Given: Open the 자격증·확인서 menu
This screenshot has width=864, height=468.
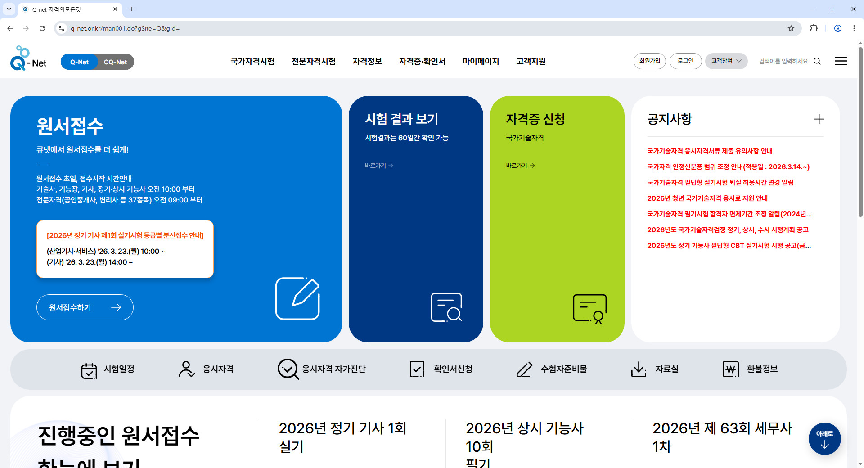Looking at the screenshot, I should point(422,61).
